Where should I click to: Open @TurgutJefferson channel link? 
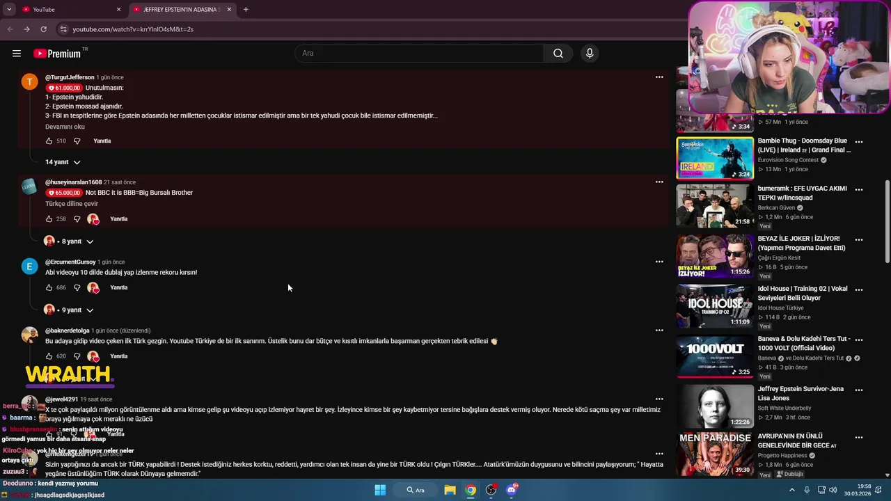[x=70, y=77]
